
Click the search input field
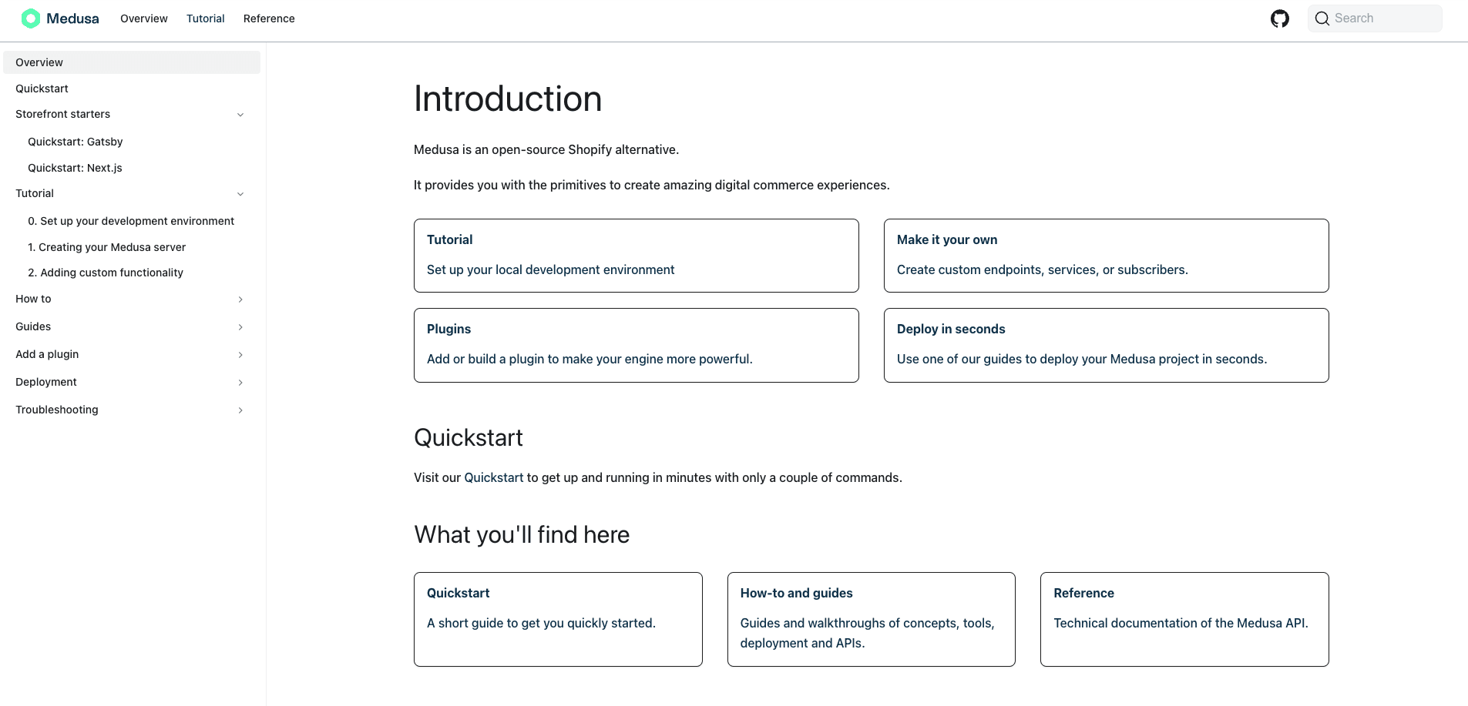tap(1379, 18)
